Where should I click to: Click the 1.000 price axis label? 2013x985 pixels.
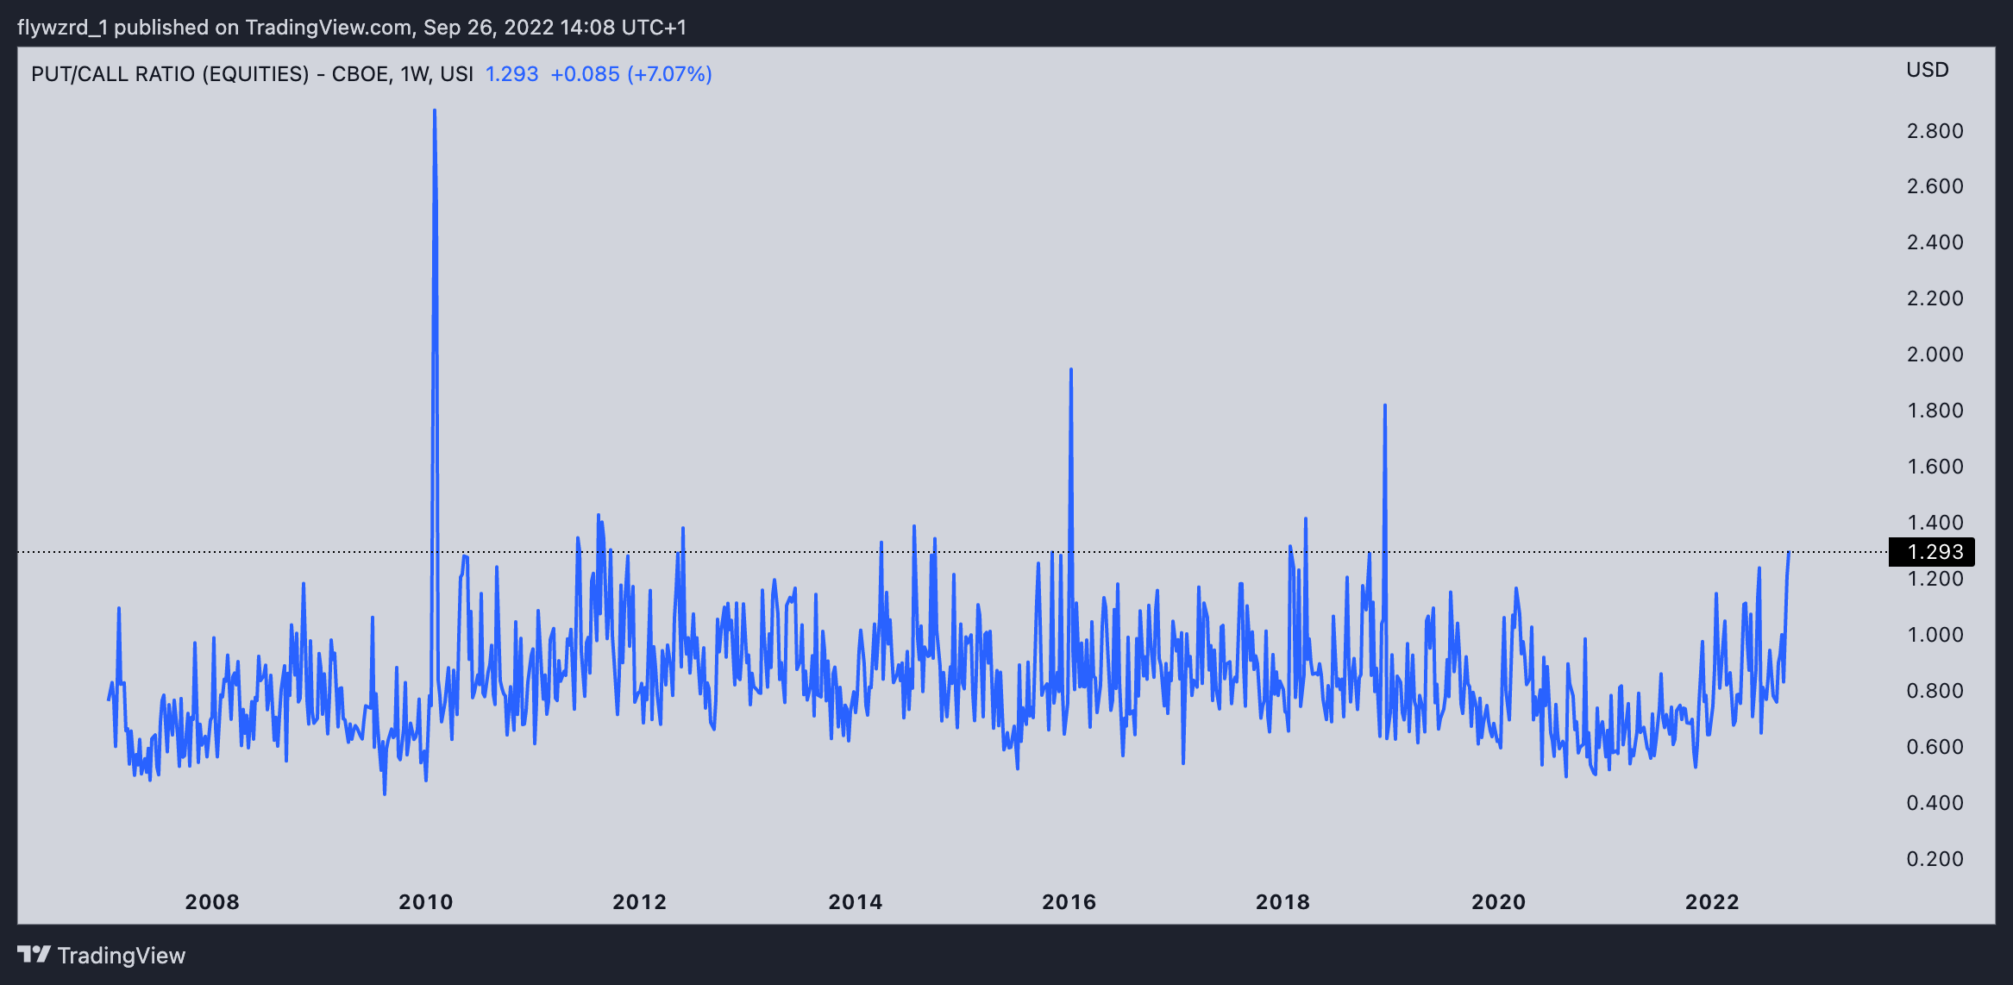coord(1934,635)
